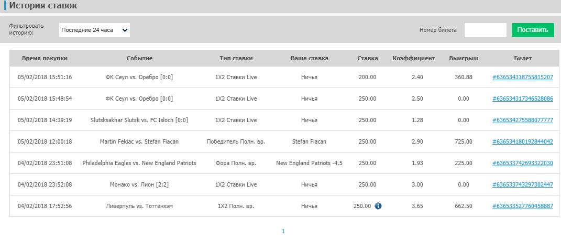Click the Время покупки column header
This screenshot has width=561, height=240.
[45, 58]
